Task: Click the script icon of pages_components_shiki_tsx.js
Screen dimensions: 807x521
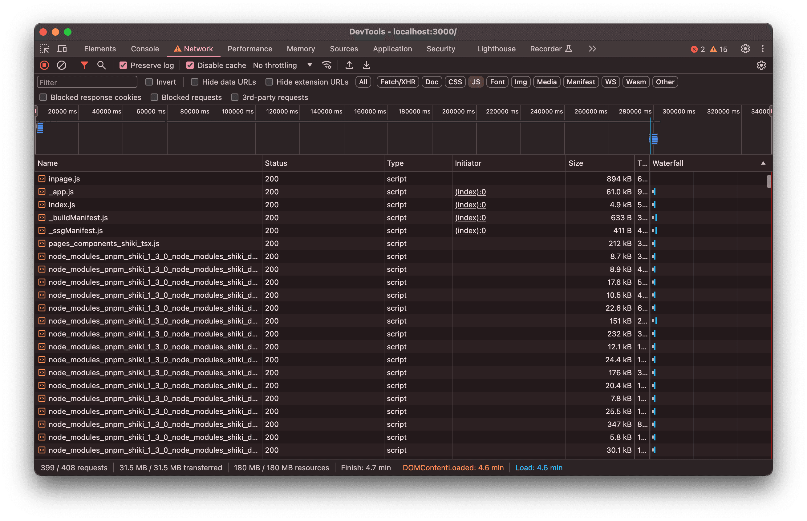Action: click(42, 243)
